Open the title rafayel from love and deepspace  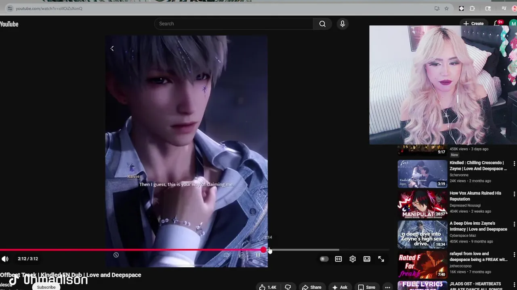point(479,257)
